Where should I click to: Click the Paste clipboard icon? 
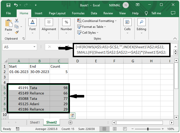[9, 23]
